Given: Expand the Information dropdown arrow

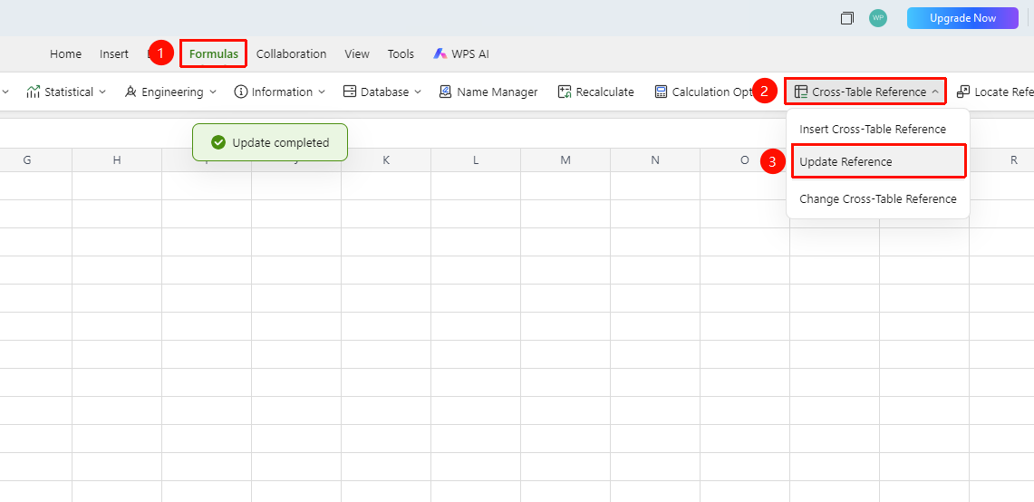Looking at the screenshot, I should (x=321, y=92).
